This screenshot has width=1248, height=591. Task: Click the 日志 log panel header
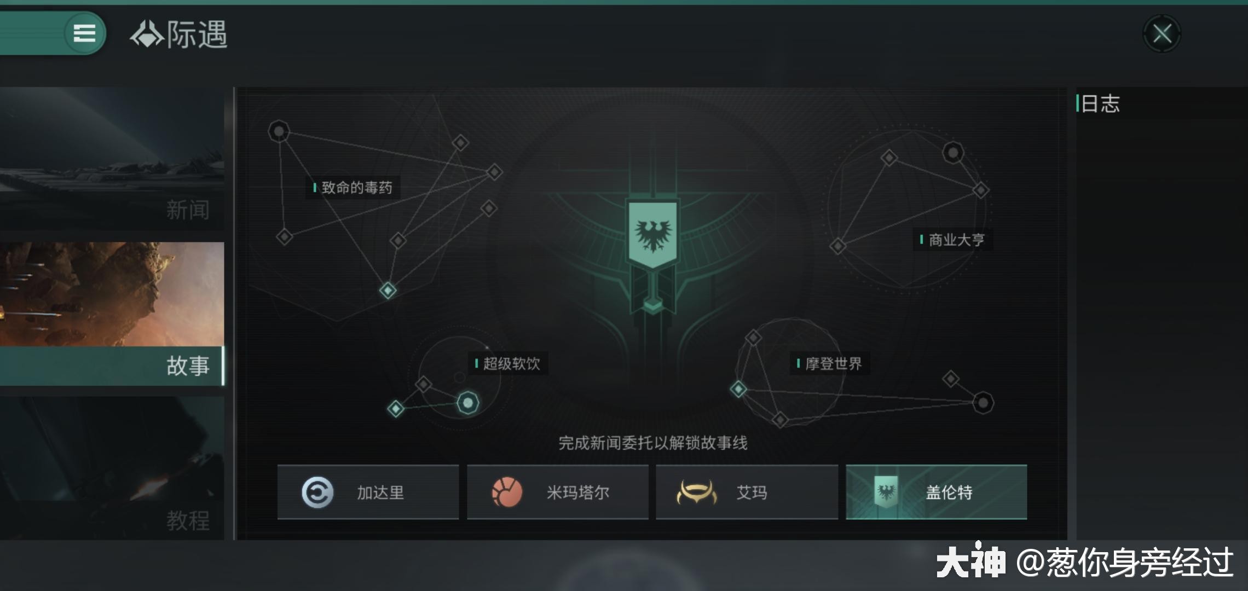pyautogui.click(x=1101, y=103)
